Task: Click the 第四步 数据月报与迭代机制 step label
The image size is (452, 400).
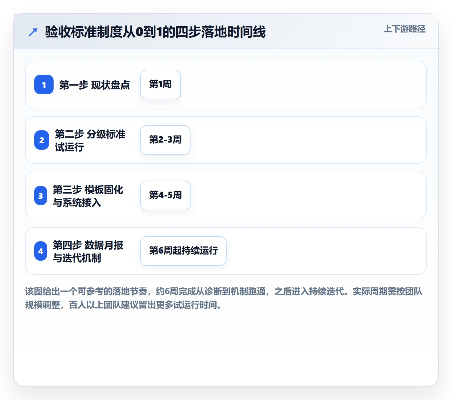Action: coord(88,251)
